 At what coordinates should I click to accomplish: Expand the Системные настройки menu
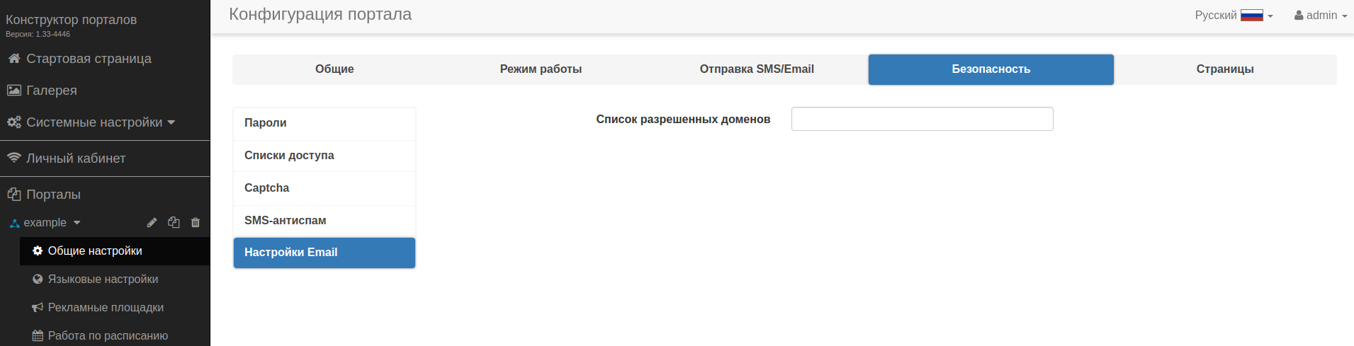tap(94, 122)
